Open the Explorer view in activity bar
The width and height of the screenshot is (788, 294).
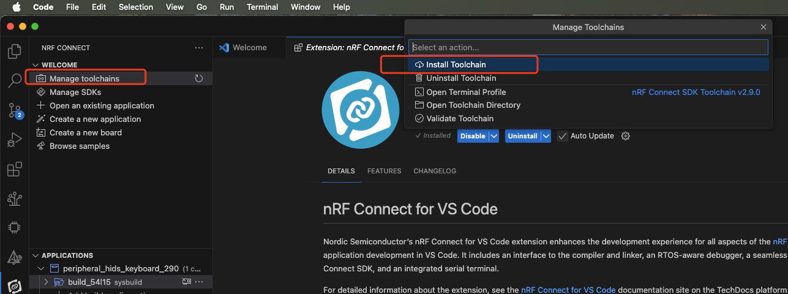(15, 51)
